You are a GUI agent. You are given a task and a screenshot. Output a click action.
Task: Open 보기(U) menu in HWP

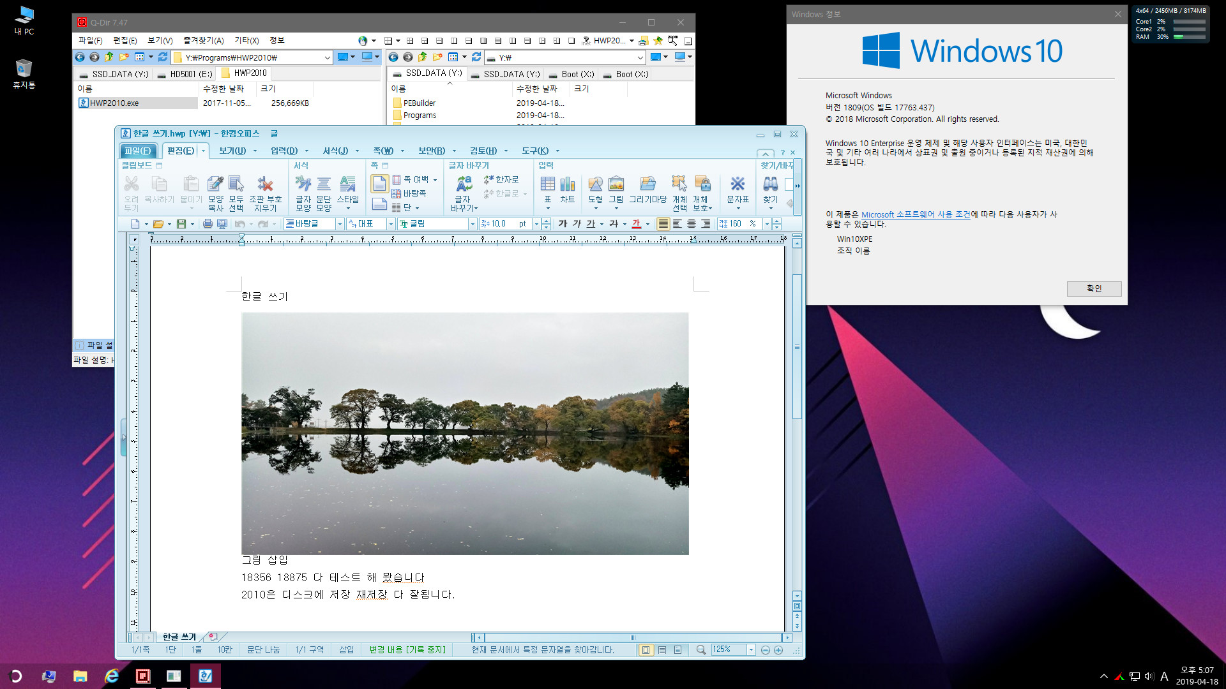(232, 151)
